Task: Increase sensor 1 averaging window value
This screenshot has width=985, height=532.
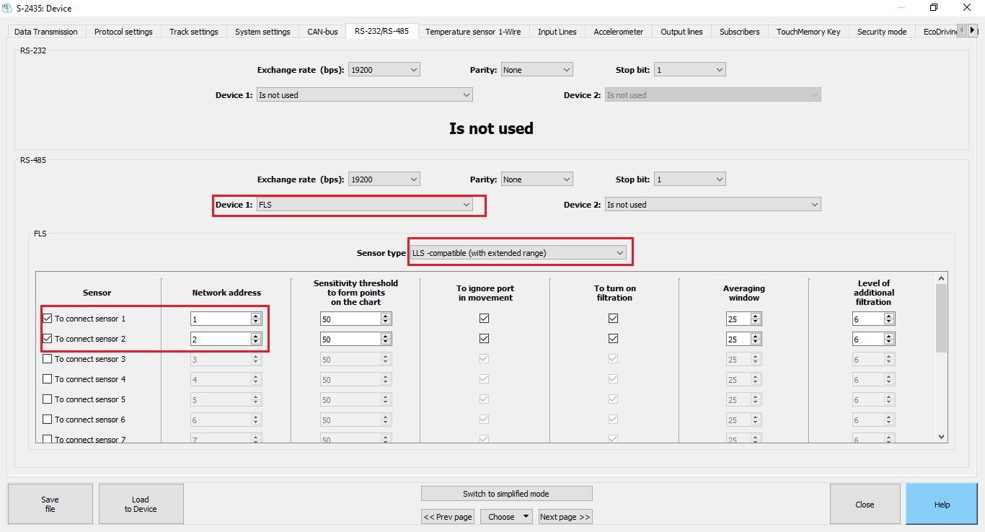Action: click(755, 316)
